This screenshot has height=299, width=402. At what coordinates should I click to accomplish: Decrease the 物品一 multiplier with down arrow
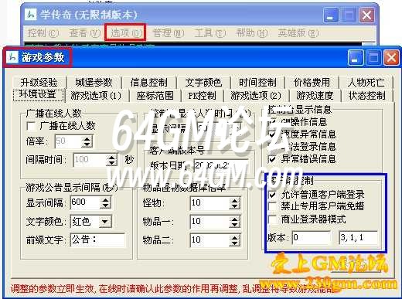[x=234, y=225]
